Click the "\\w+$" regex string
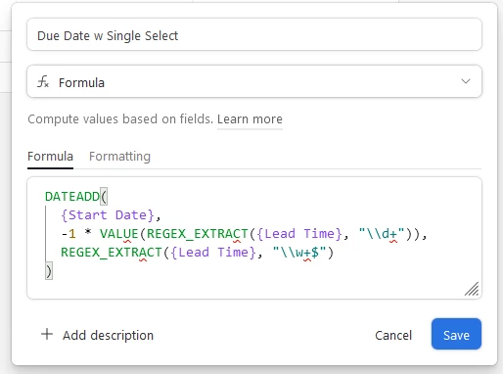 (299, 253)
